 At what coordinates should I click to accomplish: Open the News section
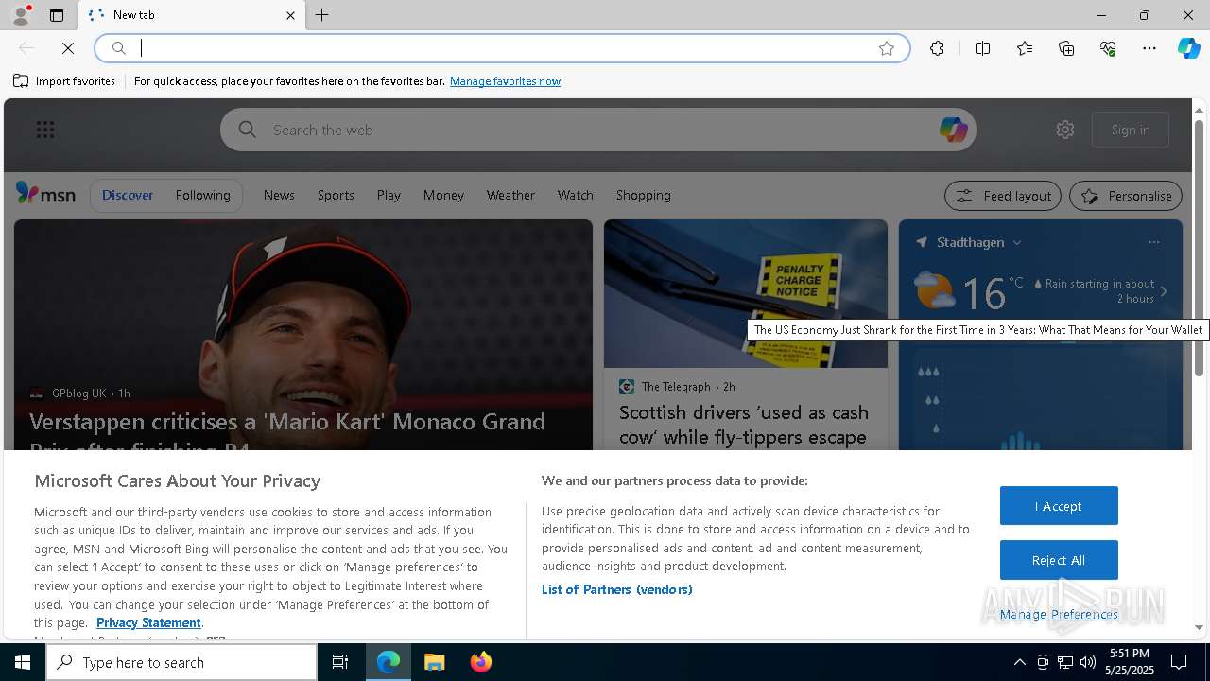pyautogui.click(x=279, y=195)
